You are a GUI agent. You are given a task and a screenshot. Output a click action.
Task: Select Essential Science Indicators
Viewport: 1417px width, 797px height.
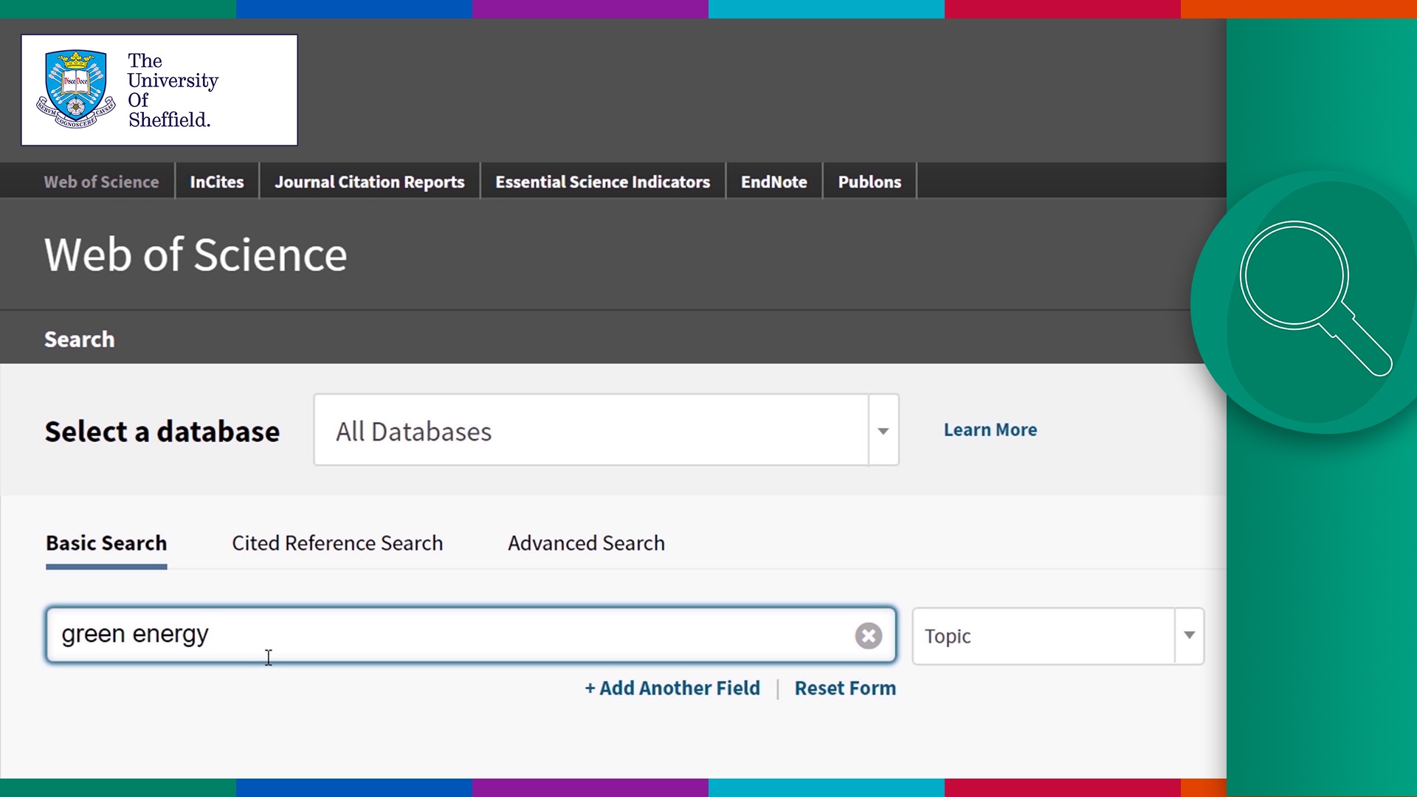(602, 182)
